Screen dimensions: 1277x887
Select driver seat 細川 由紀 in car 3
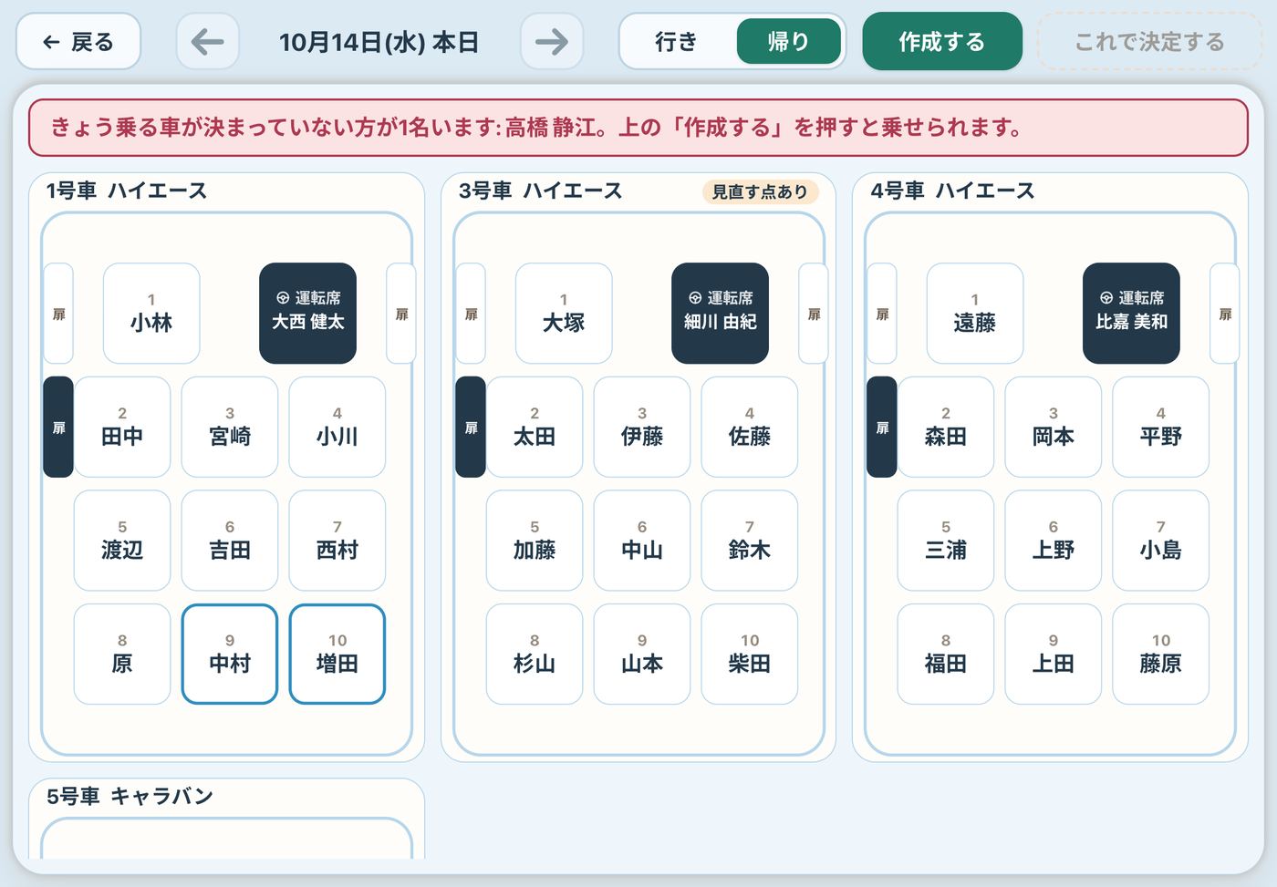pyautogui.click(x=721, y=314)
